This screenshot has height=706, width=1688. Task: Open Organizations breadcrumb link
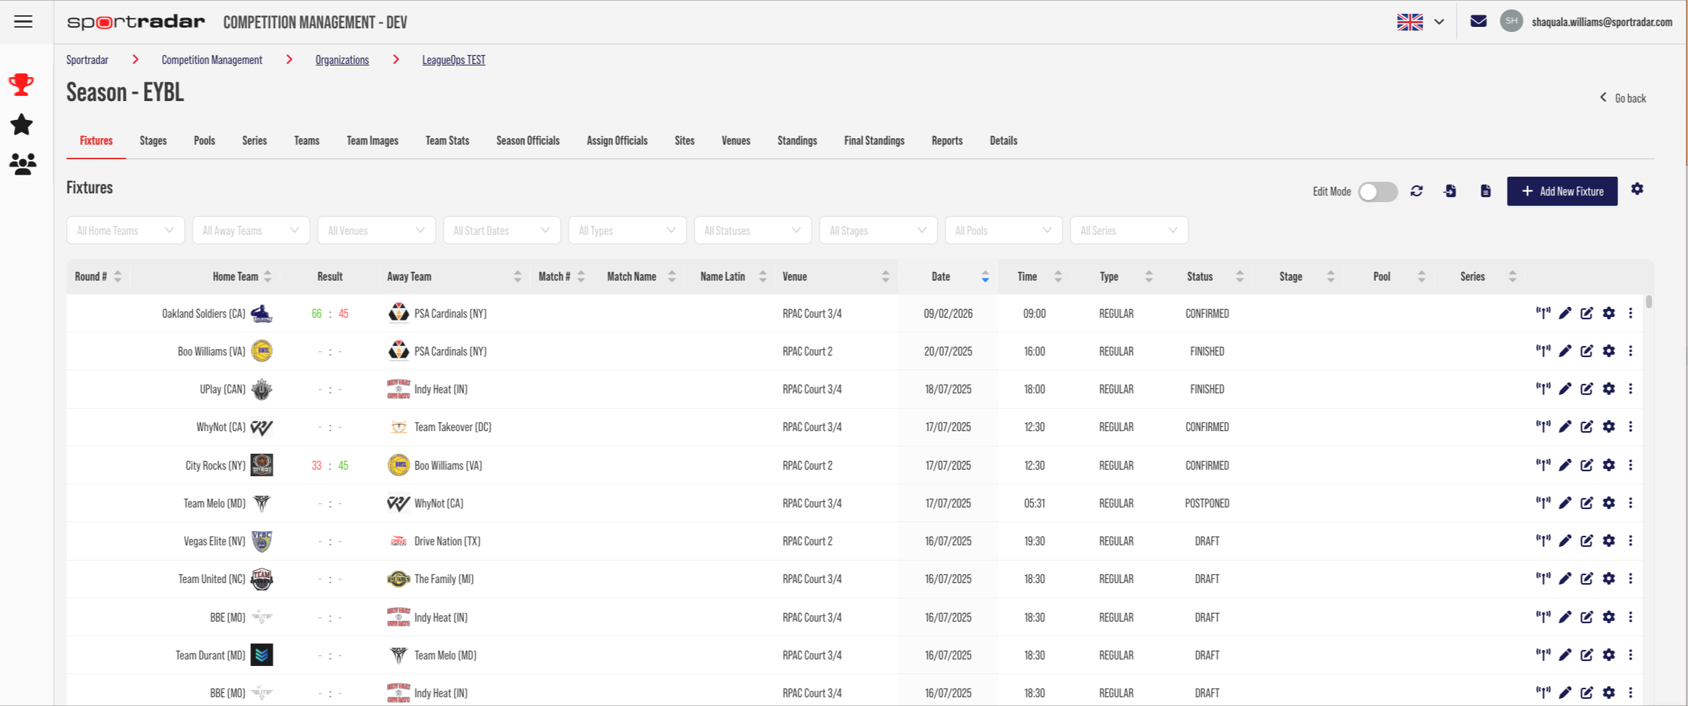342,60
